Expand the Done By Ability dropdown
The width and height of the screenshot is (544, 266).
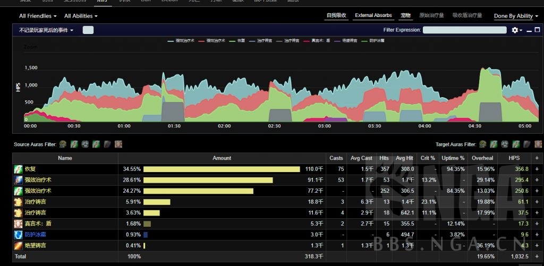point(515,16)
